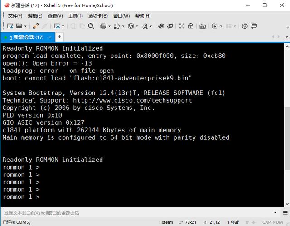The image size is (290, 226).
Task: Click the feedback speech bubble icon
Action: (254, 26)
